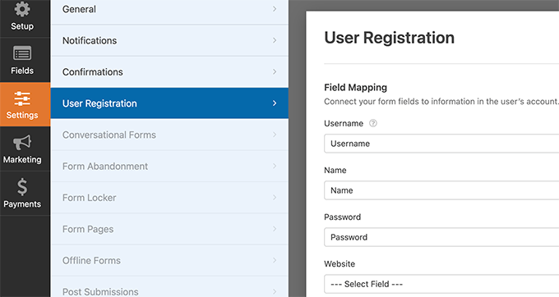The image size is (559, 297).
Task: Open Offline Forms settings
Action: tap(169, 260)
